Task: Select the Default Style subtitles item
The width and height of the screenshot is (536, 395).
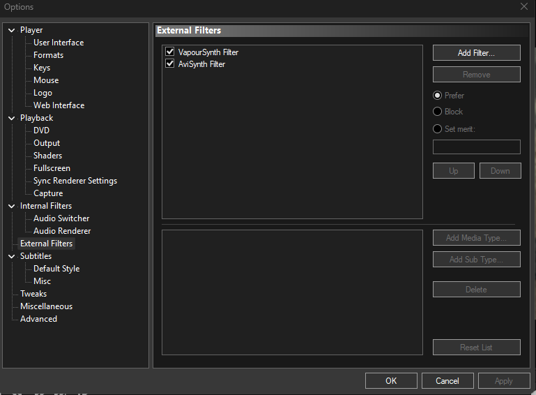Action: pyautogui.click(x=56, y=269)
